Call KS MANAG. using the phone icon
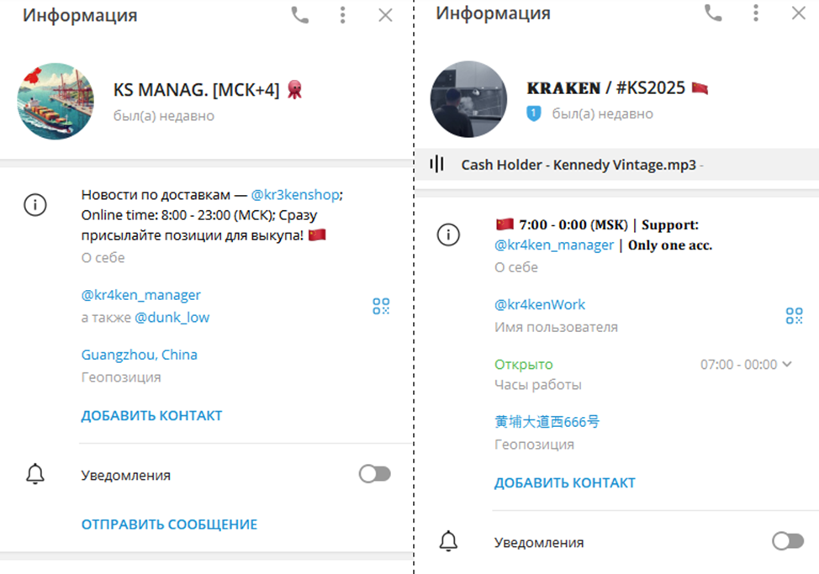This screenshot has height=574, width=819. click(x=300, y=15)
